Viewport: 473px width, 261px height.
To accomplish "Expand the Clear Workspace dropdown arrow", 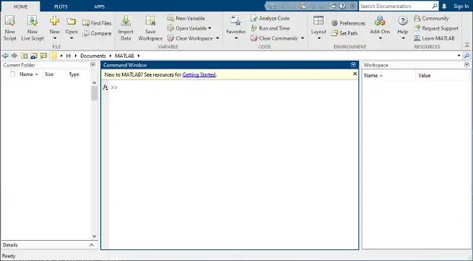I will (217, 38).
